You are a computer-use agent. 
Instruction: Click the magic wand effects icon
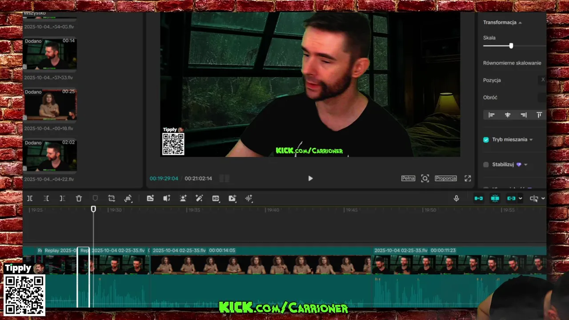pos(199,199)
